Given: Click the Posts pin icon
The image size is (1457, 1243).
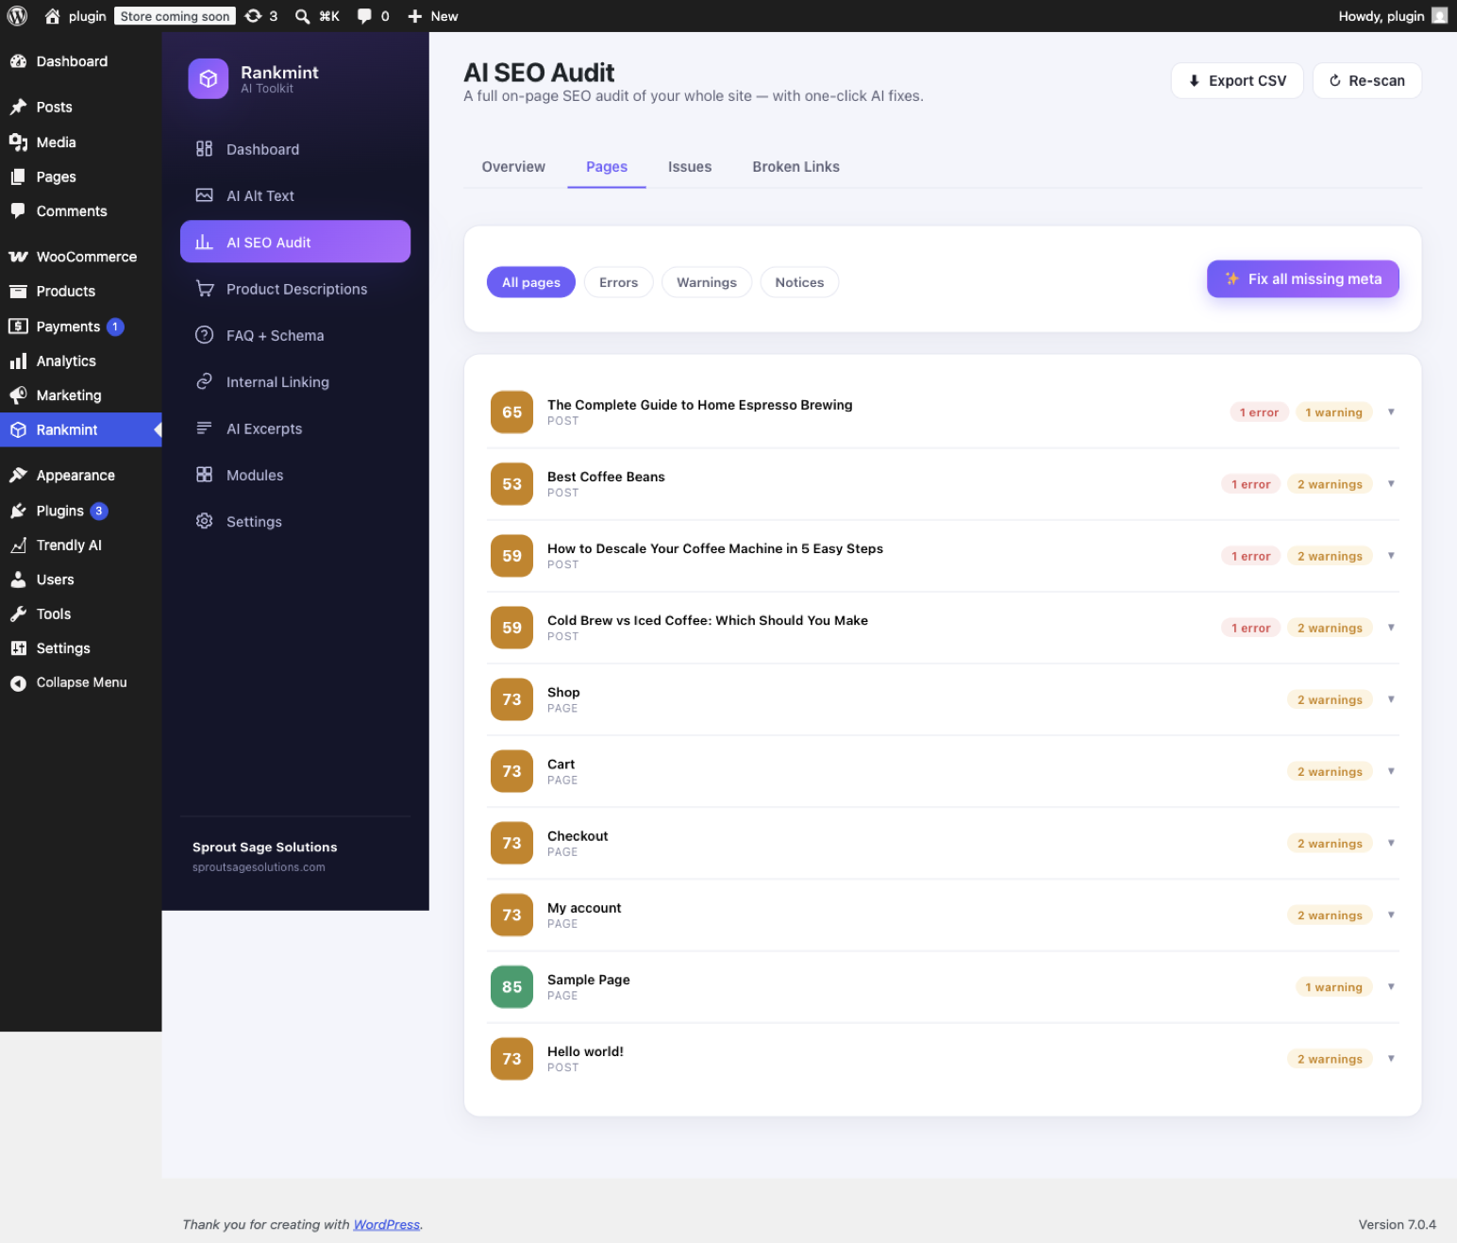Looking at the screenshot, I should point(18,107).
